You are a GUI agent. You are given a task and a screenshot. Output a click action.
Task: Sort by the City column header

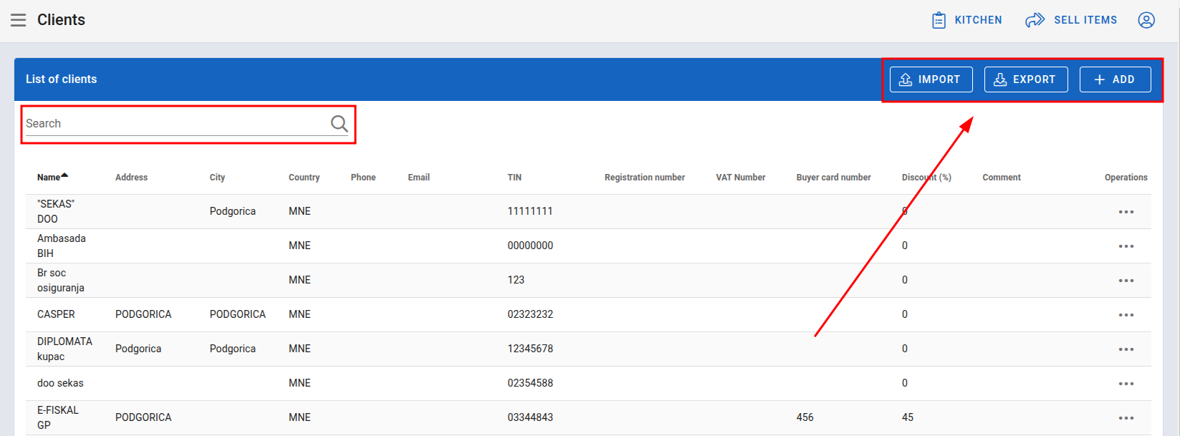217,178
